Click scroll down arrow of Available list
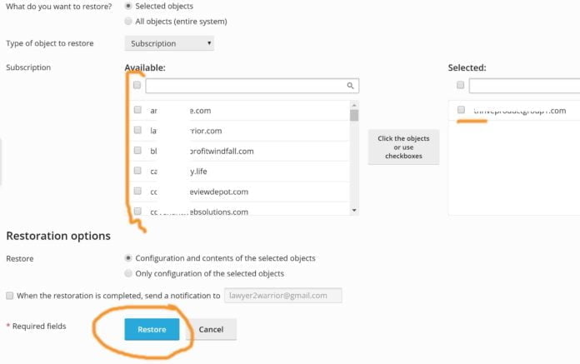The height and width of the screenshot is (364, 580). click(x=354, y=210)
